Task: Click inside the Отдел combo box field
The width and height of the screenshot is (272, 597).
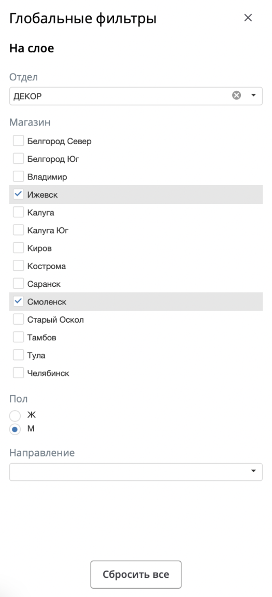Action: pos(136,96)
